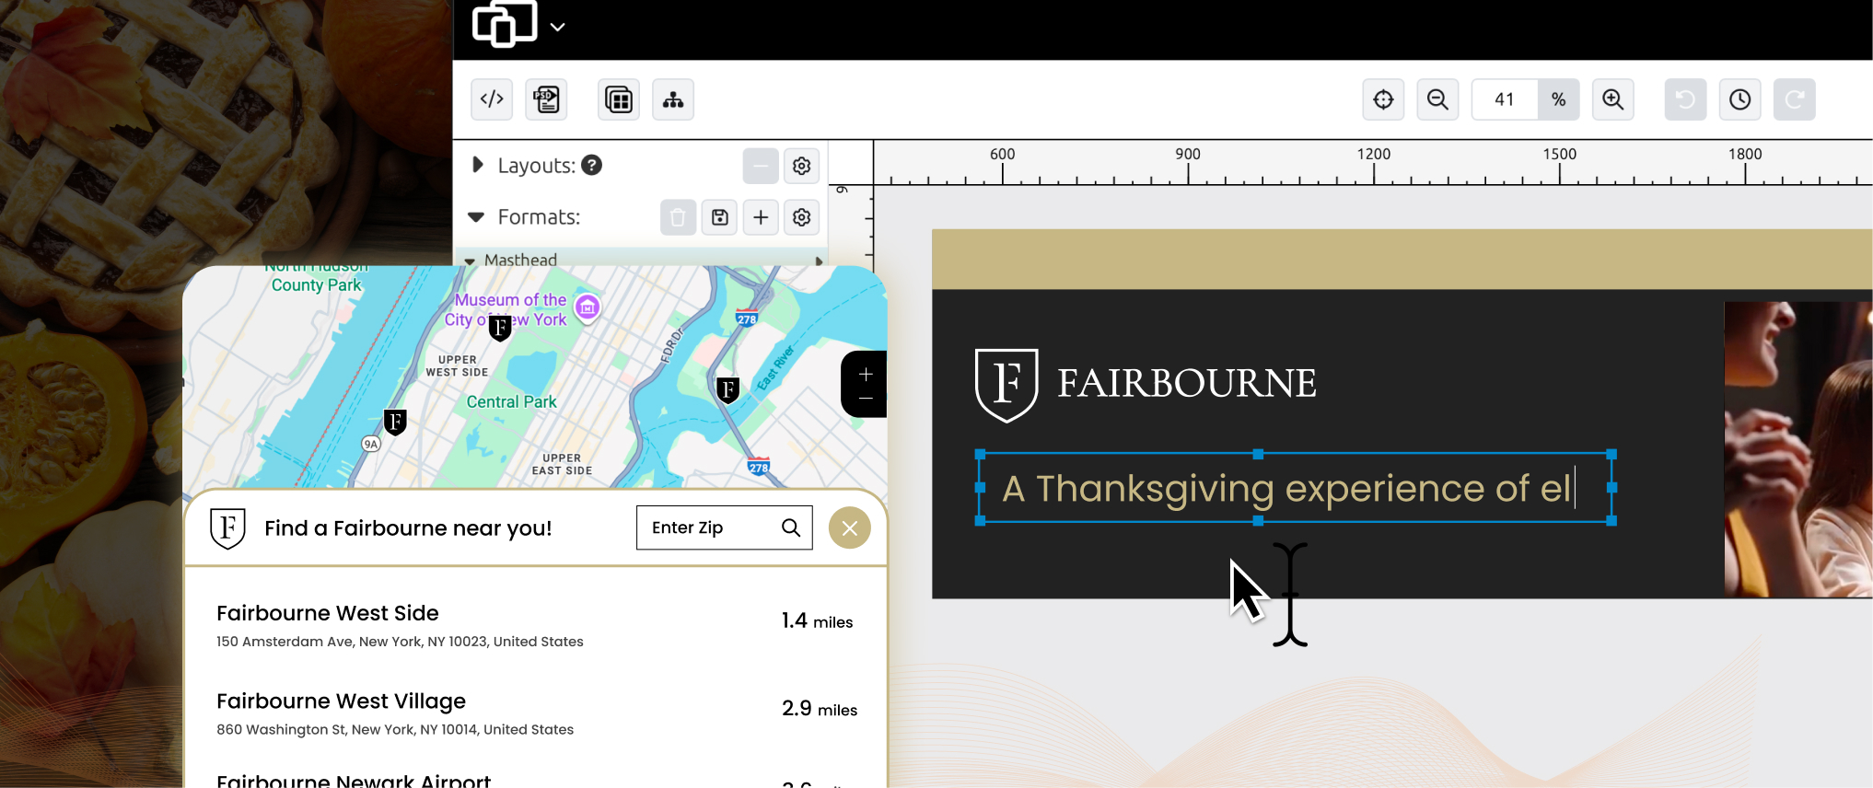Zoom in with the magnifier plus icon
The width and height of the screenshot is (1873, 788).
point(1612,99)
